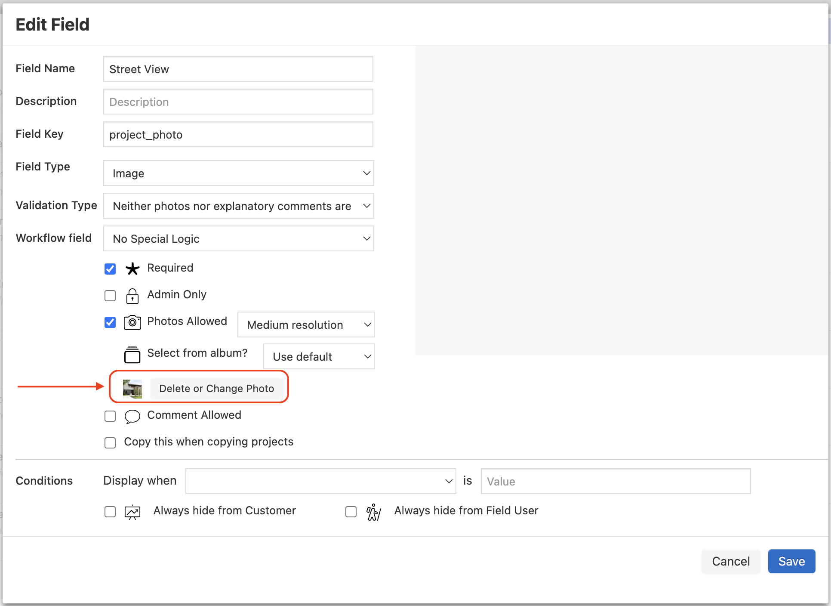Click the star icon next to Required
The image size is (831, 606).
click(x=132, y=269)
